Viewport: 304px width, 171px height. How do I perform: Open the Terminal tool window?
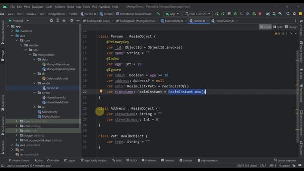coord(168,161)
